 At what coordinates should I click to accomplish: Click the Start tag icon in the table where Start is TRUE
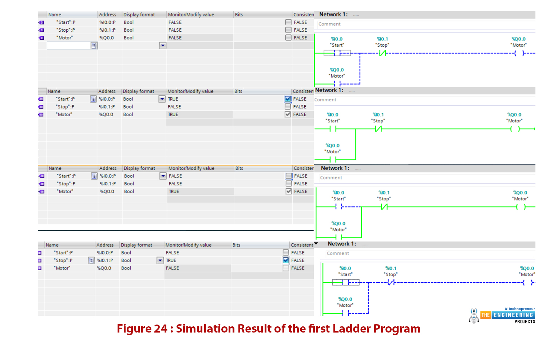tap(41, 99)
